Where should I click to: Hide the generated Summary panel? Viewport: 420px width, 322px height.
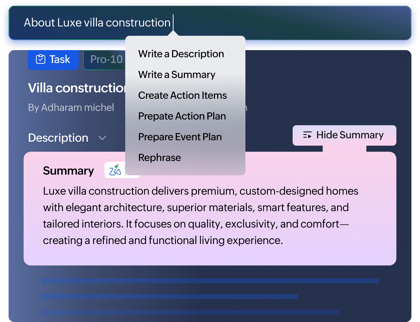[x=344, y=135]
